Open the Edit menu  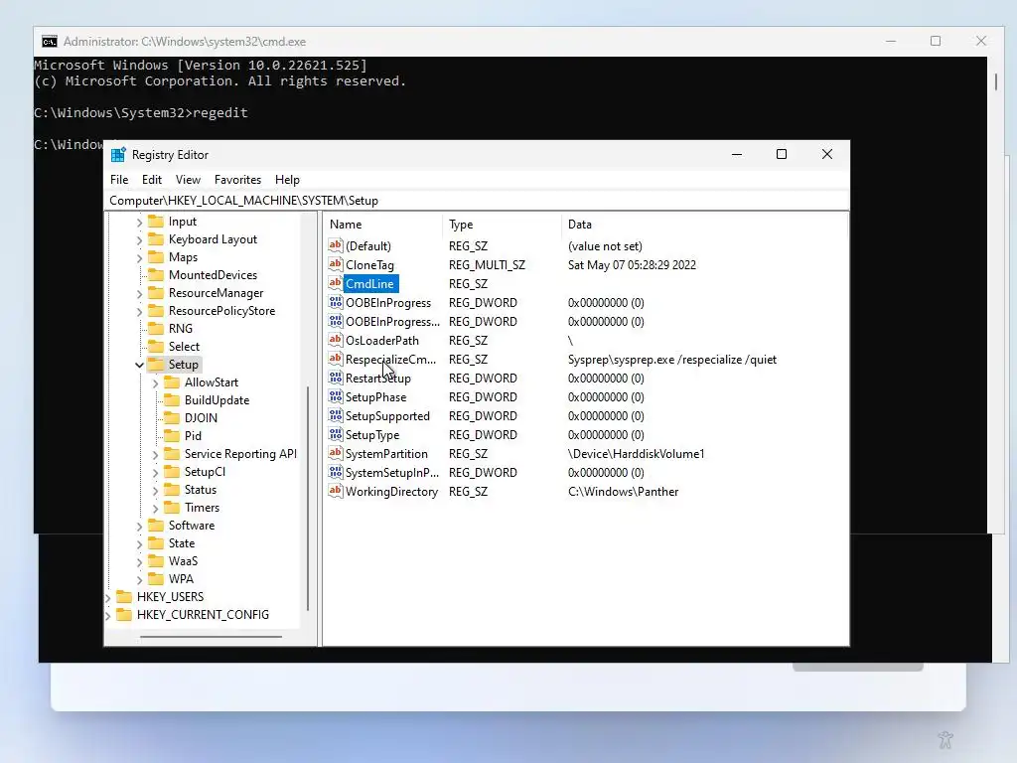click(152, 180)
